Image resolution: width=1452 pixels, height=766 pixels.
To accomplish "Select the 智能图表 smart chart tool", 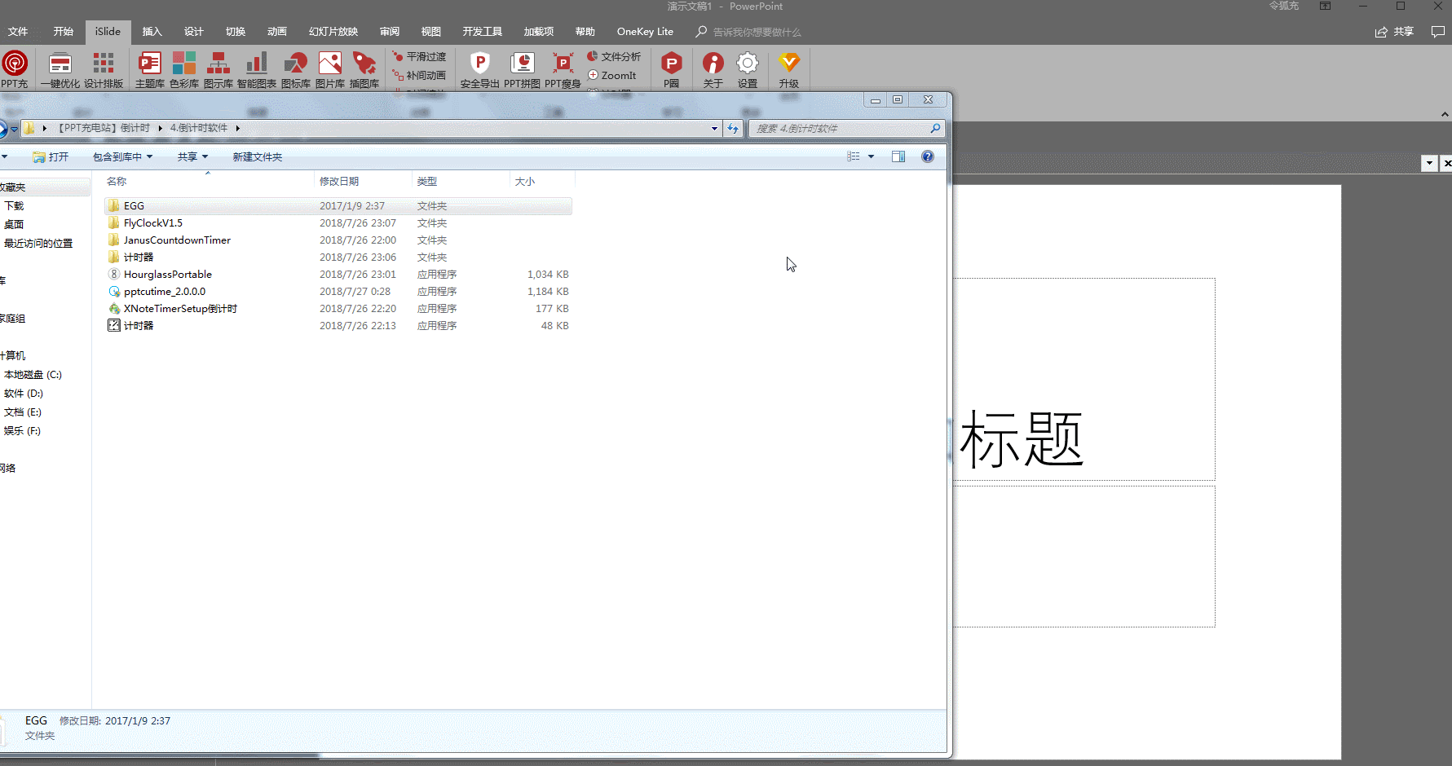I will pyautogui.click(x=257, y=69).
